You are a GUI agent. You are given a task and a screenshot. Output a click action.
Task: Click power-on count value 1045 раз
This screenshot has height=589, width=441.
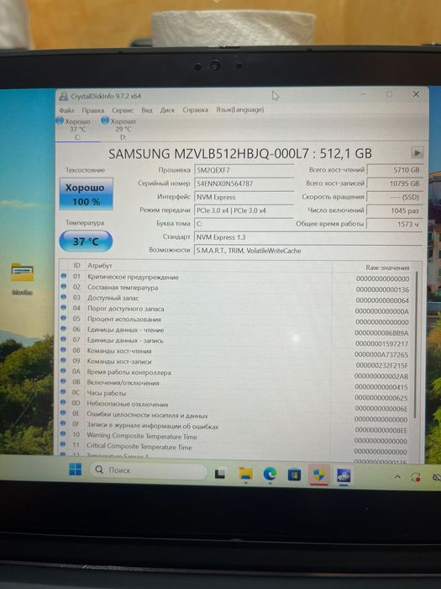[x=395, y=210]
